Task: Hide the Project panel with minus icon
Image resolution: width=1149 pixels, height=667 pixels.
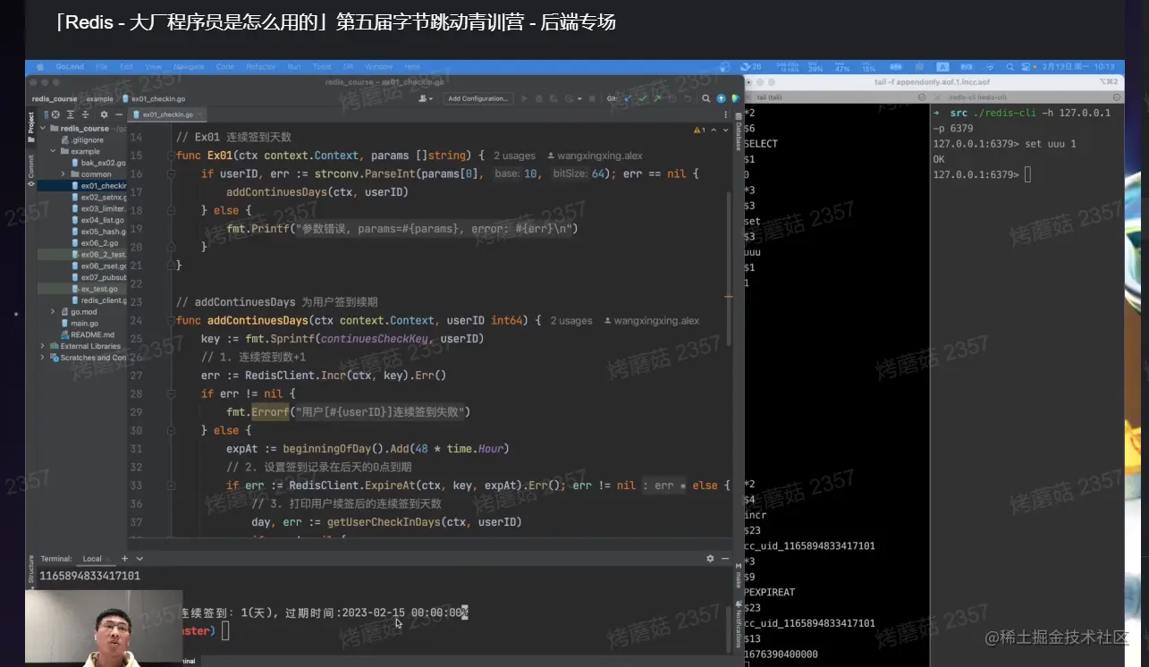Action: (118, 114)
